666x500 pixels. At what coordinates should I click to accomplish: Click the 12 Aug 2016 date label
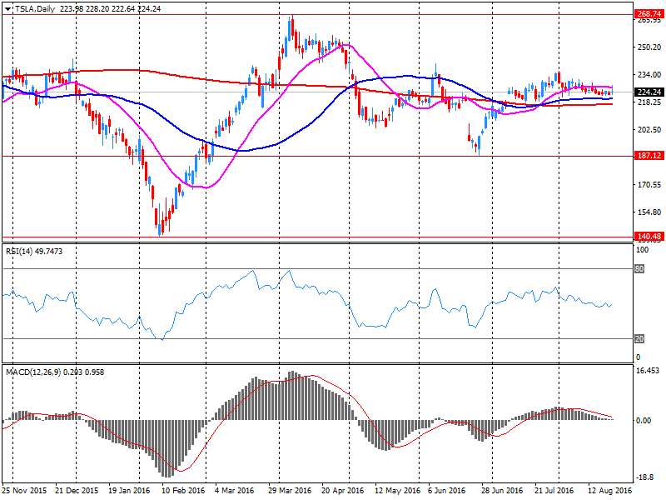click(609, 490)
